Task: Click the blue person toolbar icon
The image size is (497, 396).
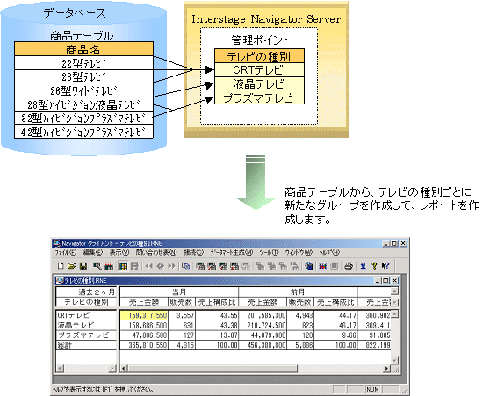Action: (x=363, y=266)
